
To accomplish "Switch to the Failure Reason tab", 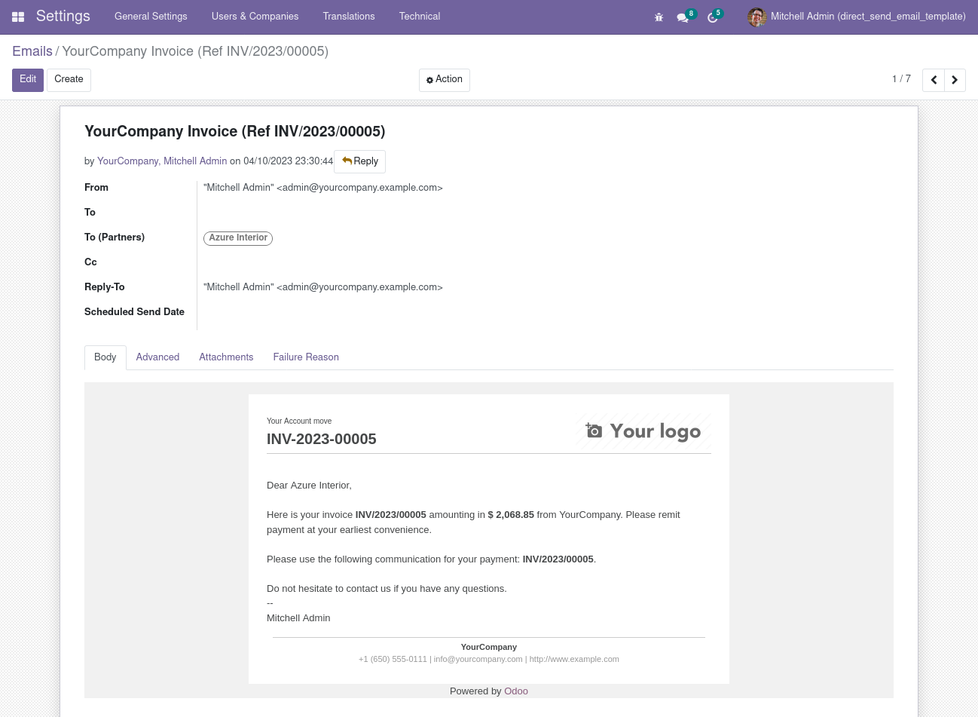I will coord(306,357).
